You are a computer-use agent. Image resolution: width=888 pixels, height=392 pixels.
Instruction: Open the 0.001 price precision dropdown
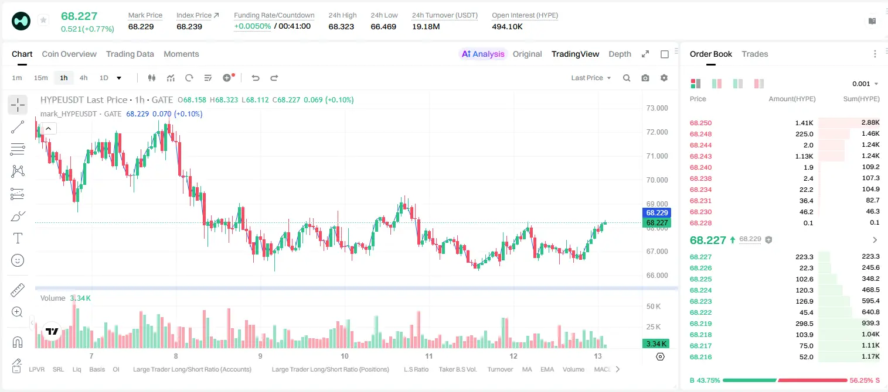coord(865,84)
